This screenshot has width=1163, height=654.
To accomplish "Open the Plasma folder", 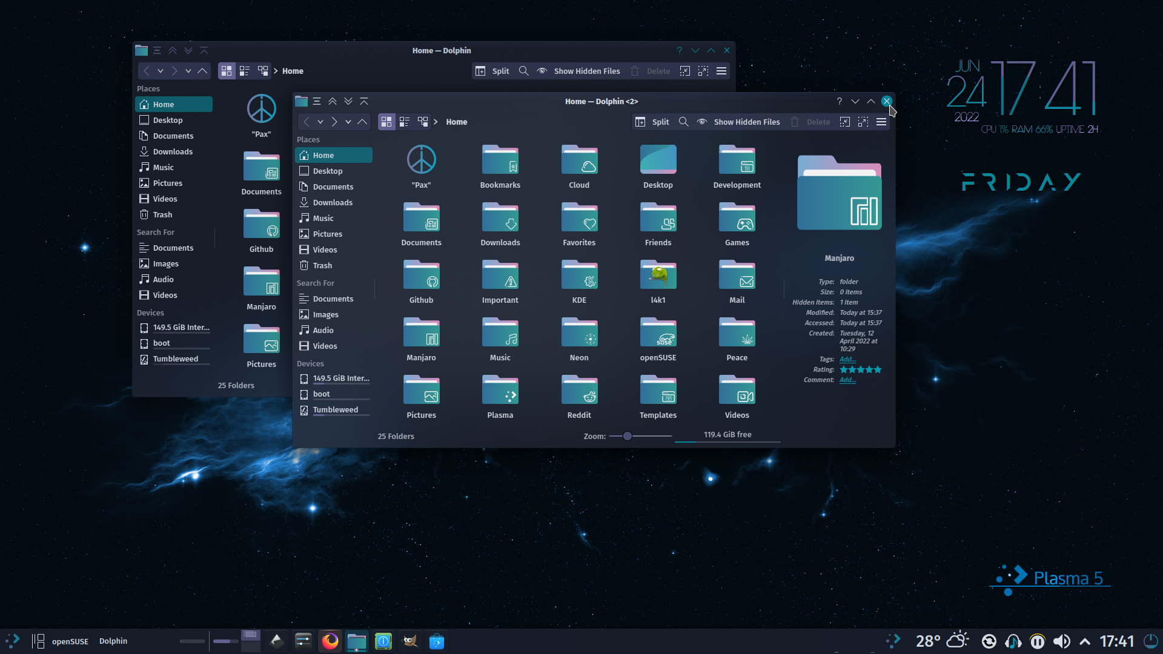I will click(500, 397).
